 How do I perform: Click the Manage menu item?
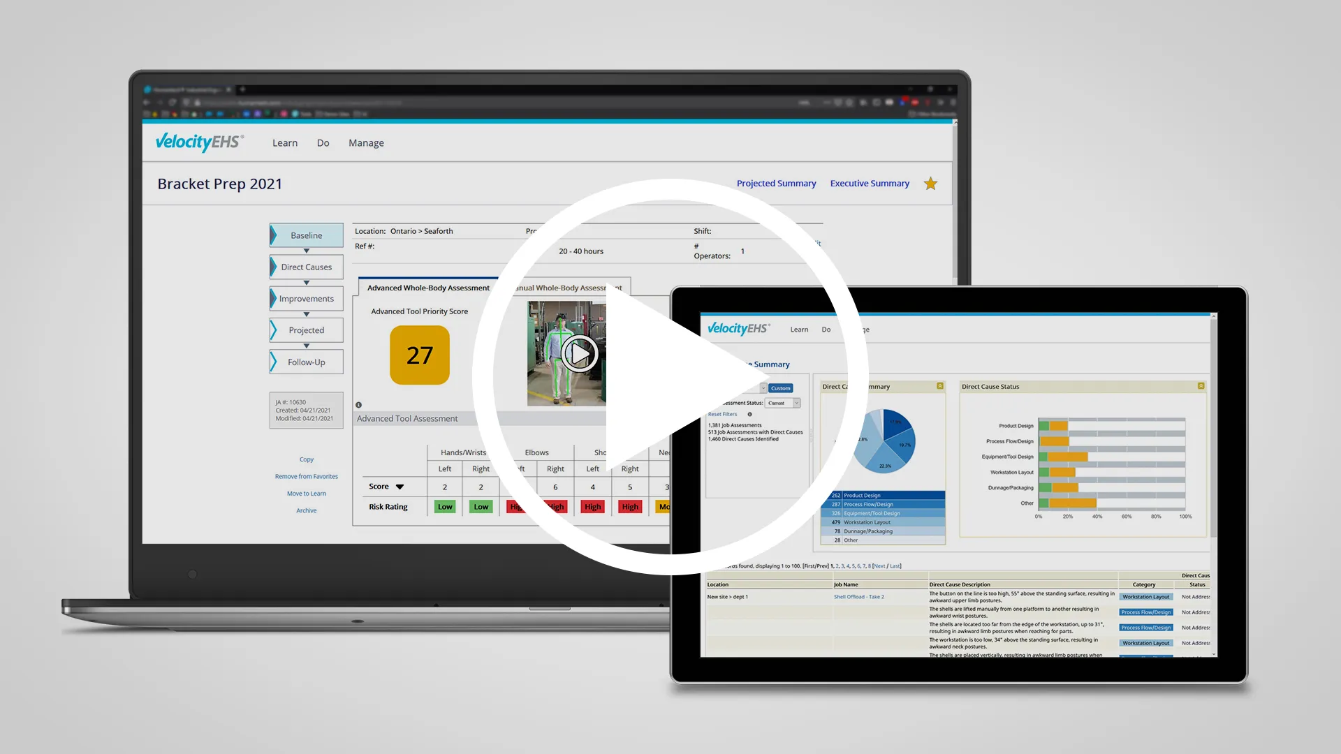pyautogui.click(x=366, y=142)
